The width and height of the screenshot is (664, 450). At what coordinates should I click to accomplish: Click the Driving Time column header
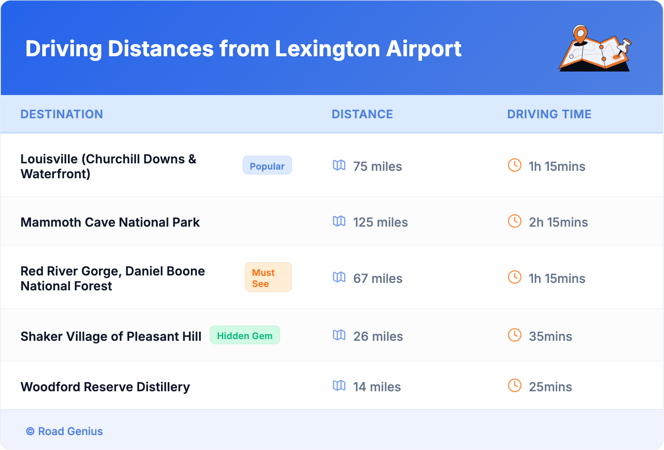[x=549, y=114]
